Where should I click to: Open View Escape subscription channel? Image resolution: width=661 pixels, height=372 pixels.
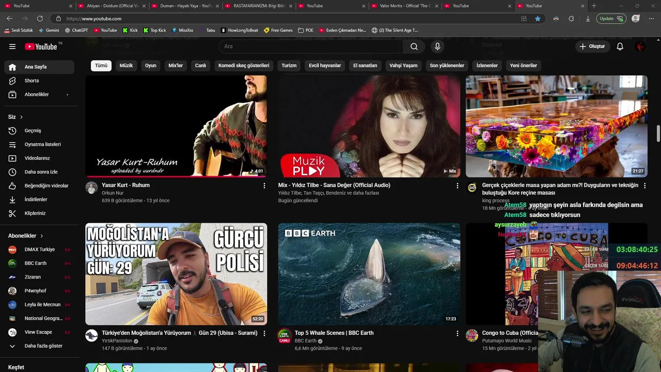(x=39, y=332)
